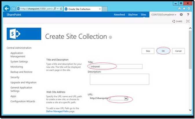Viewport: 195px width, 119px height.
Task: Click the SharePoint brand text
Action: pos(14,15)
